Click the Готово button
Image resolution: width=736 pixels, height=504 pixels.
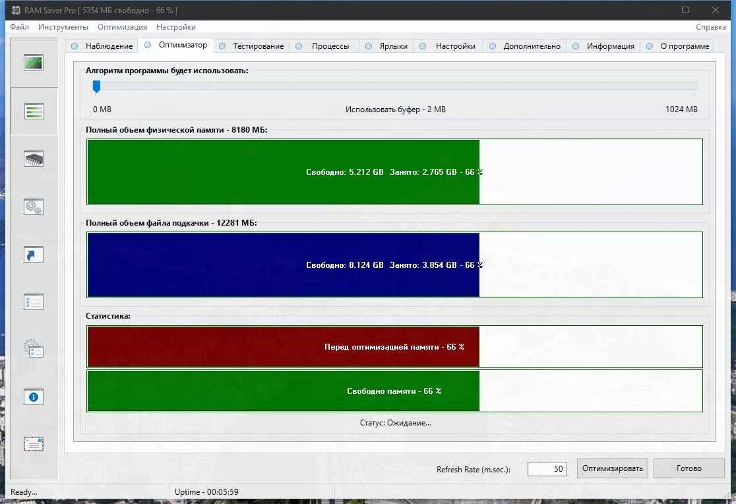(x=689, y=468)
